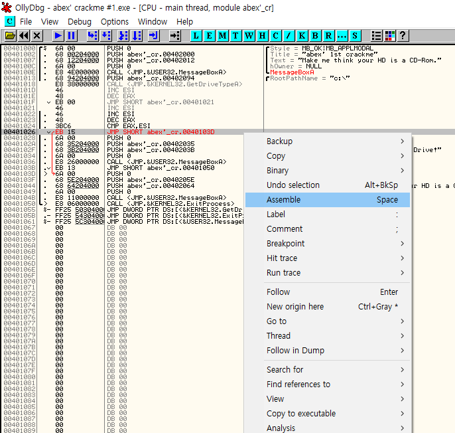Click the RootPathName comment text
455x433 pixels.
(310, 78)
